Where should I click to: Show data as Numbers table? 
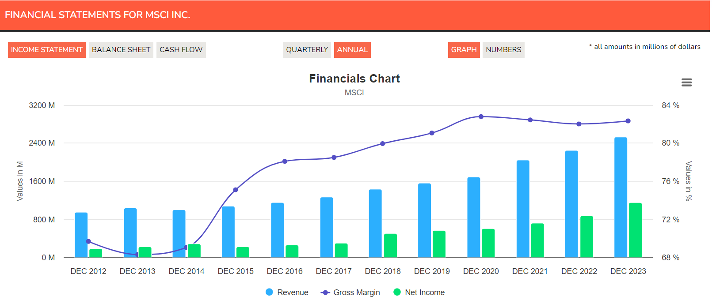point(503,50)
